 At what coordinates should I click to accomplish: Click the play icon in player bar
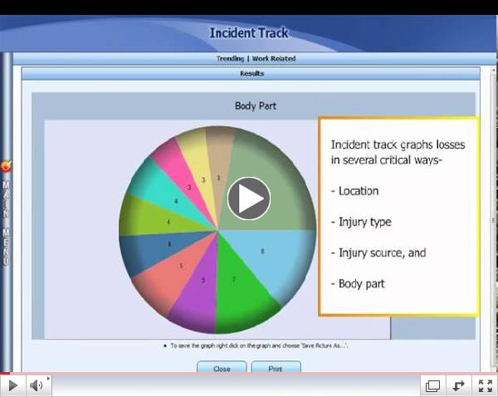[13, 385]
